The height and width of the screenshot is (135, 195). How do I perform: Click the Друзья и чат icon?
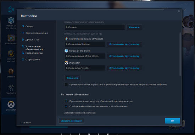23,40
